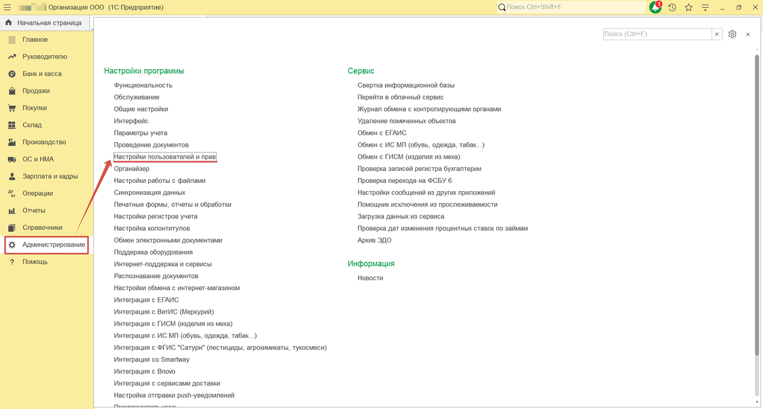The height and width of the screenshot is (409, 763).
Task: Open Интернет-поддержка и сервисы
Action: point(163,264)
